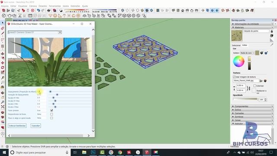
Task: Click the material name field Calçada de pedra
Action: click(256, 31)
